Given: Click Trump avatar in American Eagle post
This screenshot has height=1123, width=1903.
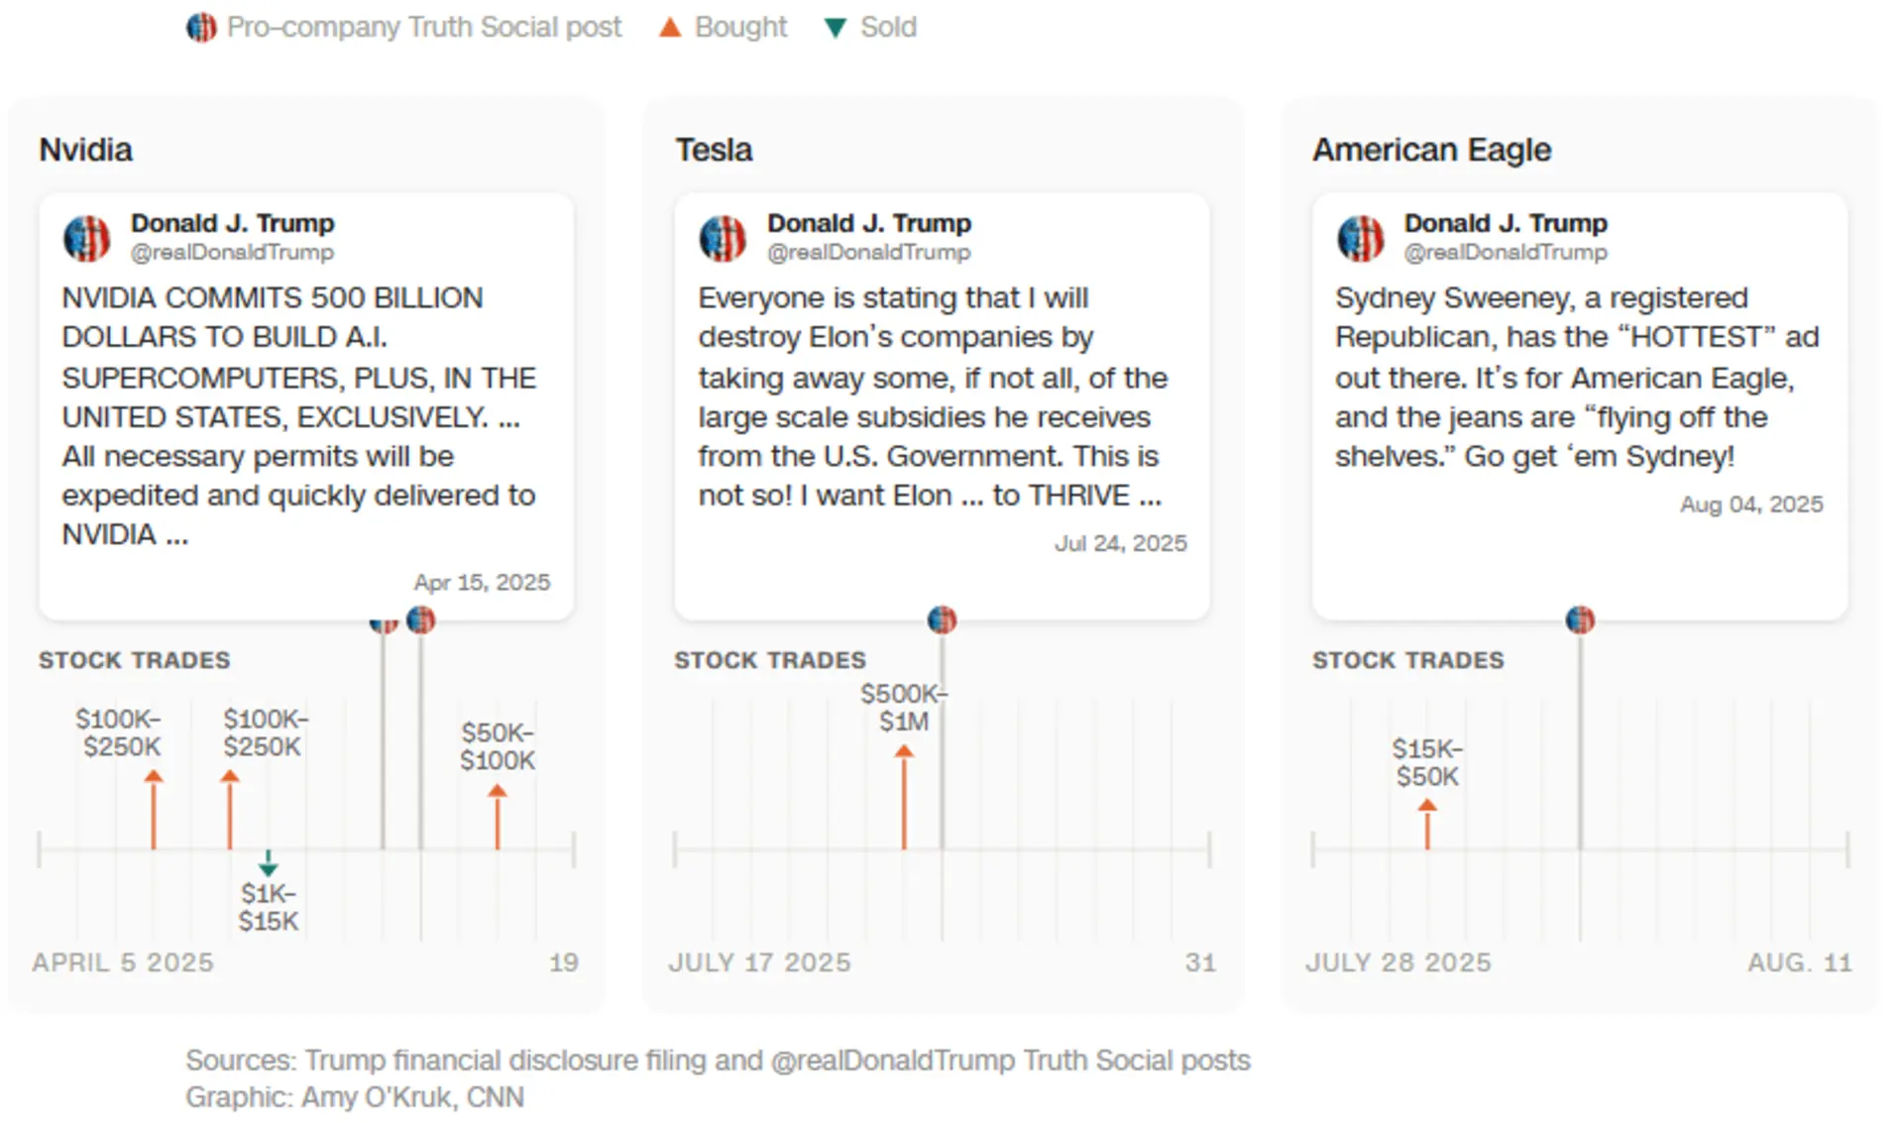Looking at the screenshot, I should [1360, 238].
